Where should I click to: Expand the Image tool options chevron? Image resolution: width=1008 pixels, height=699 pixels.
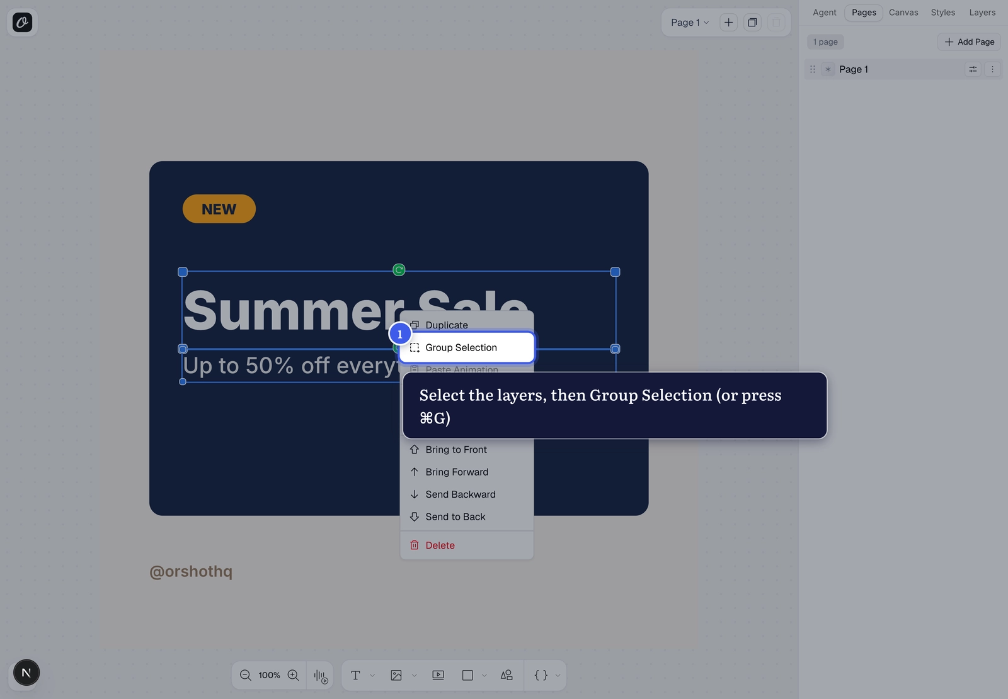click(414, 676)
